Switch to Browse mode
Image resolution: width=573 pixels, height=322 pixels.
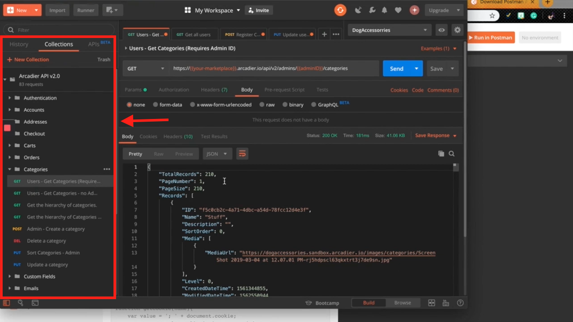point(403,303)
